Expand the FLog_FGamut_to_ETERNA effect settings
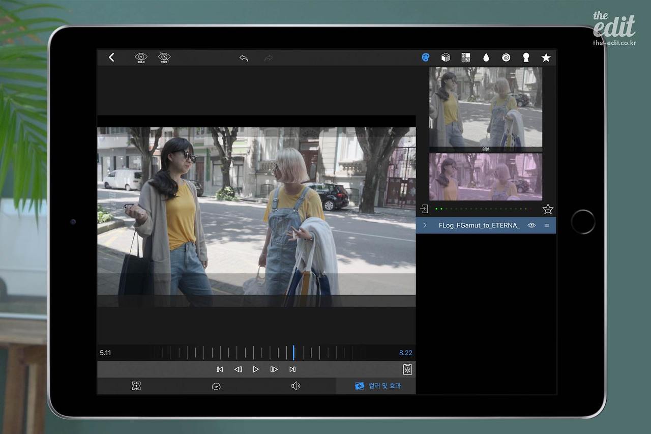This screenshot has width=651, height=434. (425, 225)
